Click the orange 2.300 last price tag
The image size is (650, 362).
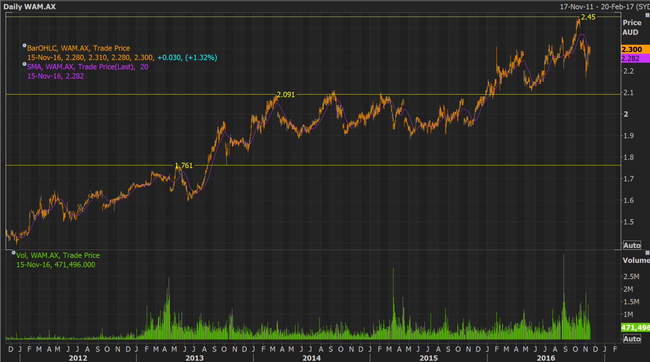pos(635,49)
